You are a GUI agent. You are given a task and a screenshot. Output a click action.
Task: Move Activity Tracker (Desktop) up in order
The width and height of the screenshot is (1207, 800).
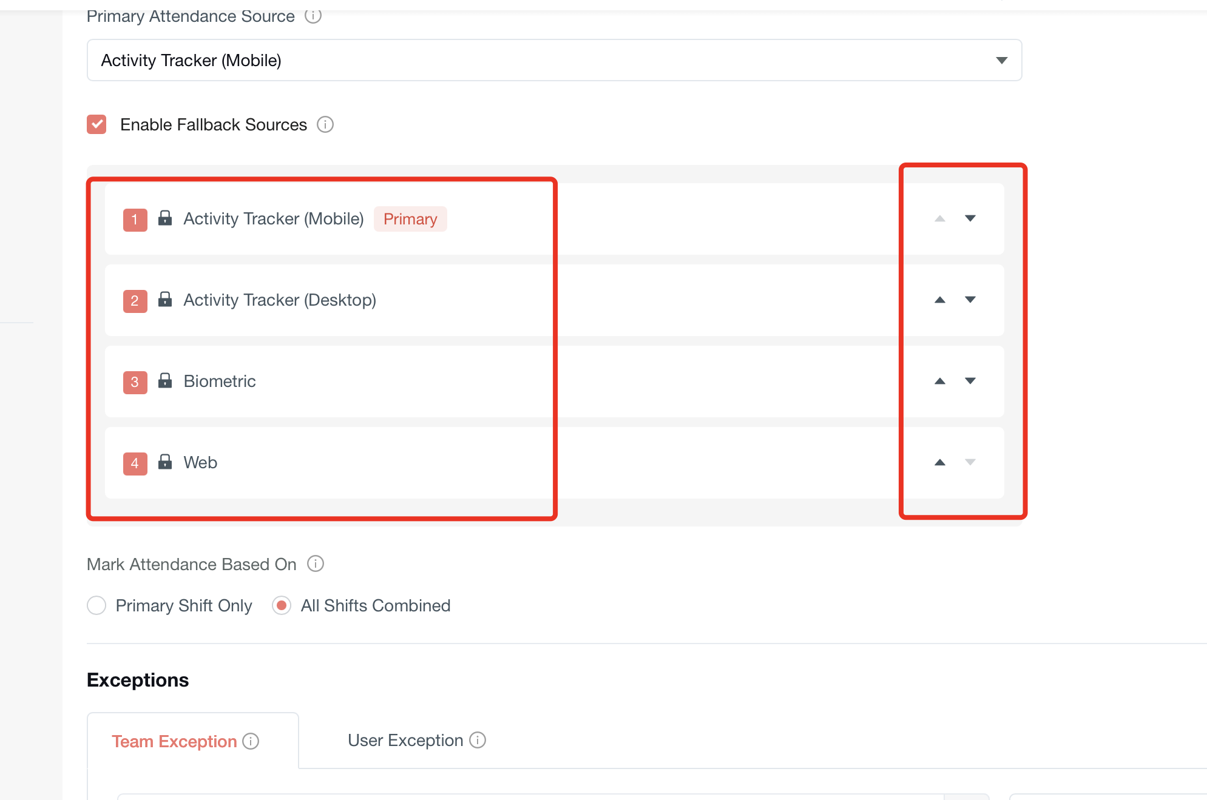tap(939, 300)
